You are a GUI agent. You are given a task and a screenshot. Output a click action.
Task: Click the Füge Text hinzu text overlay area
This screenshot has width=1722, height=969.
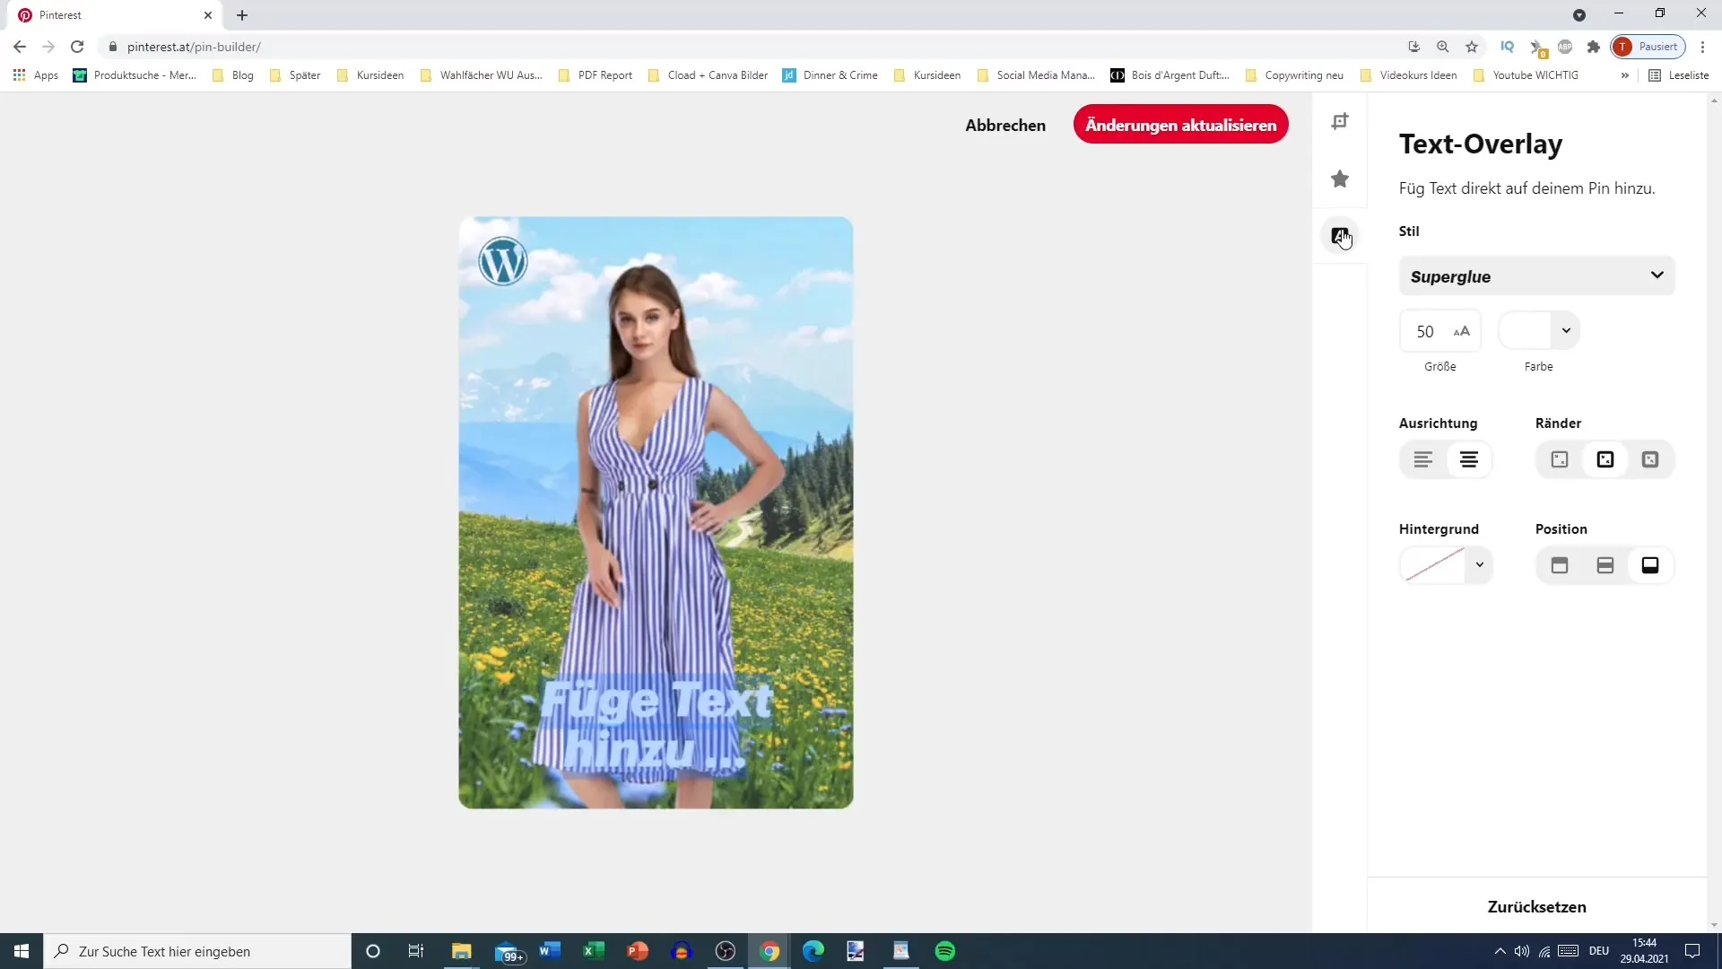(657, 728)
